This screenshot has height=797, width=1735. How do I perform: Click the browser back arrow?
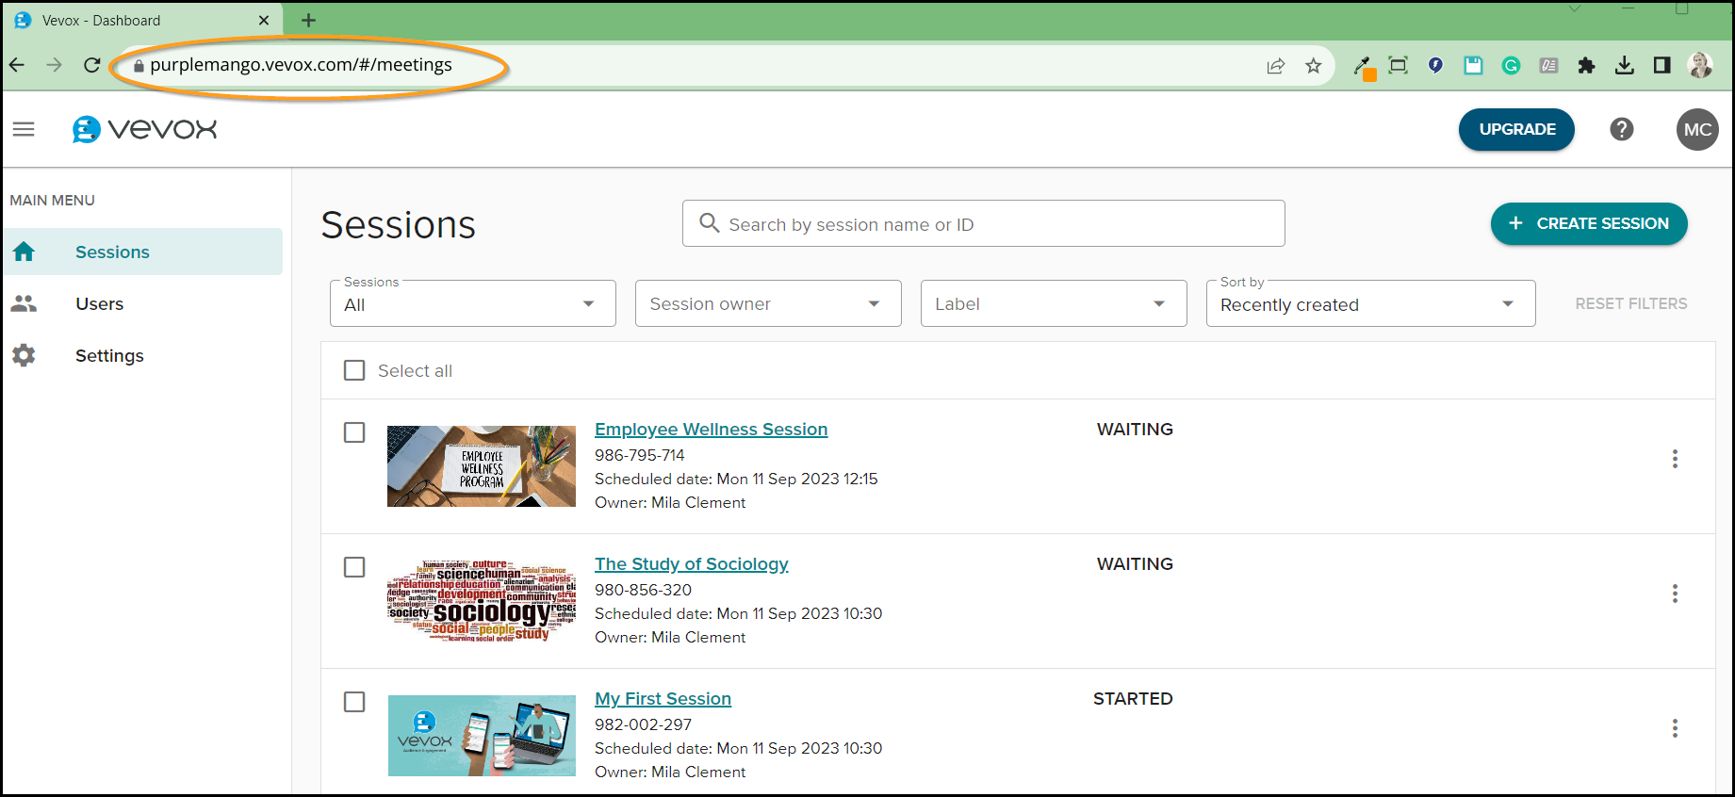(16, 65)
